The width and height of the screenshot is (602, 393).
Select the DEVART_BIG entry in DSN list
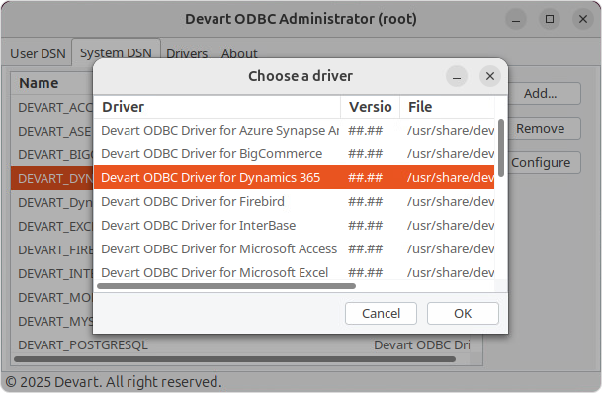[52, 155]
